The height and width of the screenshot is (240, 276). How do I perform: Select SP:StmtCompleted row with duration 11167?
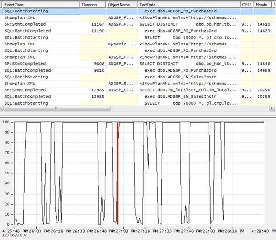(x=138, y=24)
